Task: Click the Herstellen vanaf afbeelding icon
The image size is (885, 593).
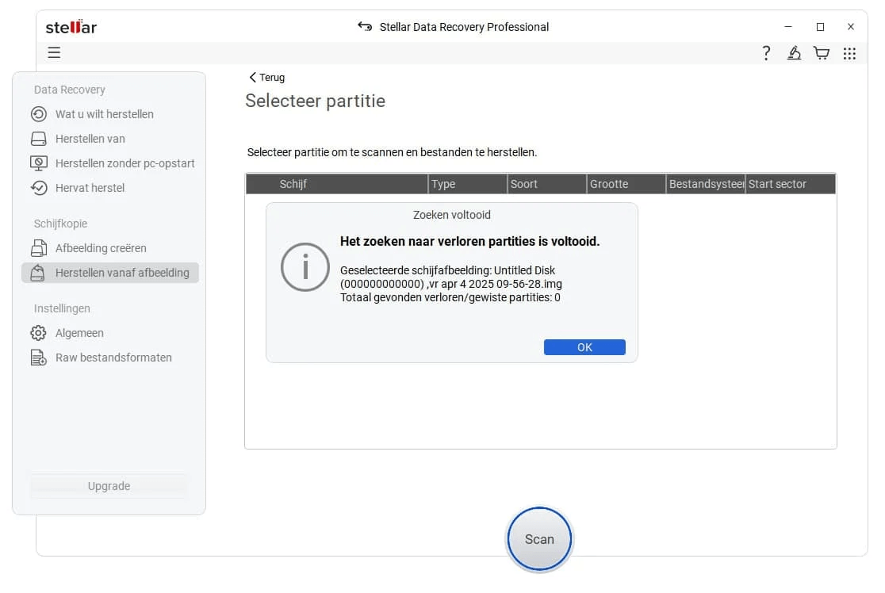Action: point(37,273)
